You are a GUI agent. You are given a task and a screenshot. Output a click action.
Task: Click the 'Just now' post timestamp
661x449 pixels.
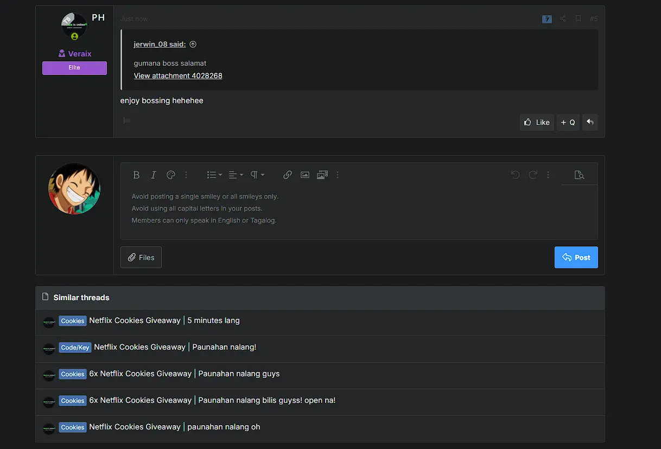[134, 19]
